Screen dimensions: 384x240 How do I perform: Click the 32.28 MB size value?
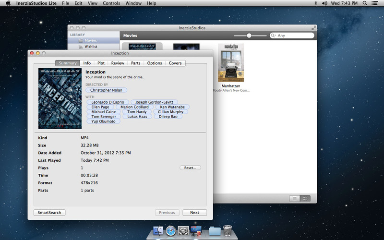[x=90, y=145]
